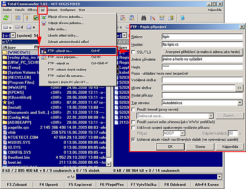Screen dimensions: 246x189
Task: Select the [WINDOWS] folder icon
Action: (x=5, y=52)
